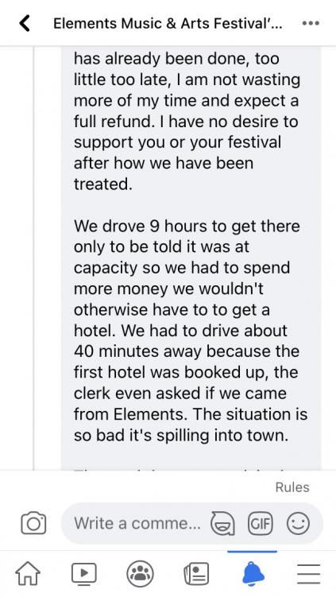This screenshot has width=336, height=597.
Task: Open the GIF picker
Action: (261, 524)
